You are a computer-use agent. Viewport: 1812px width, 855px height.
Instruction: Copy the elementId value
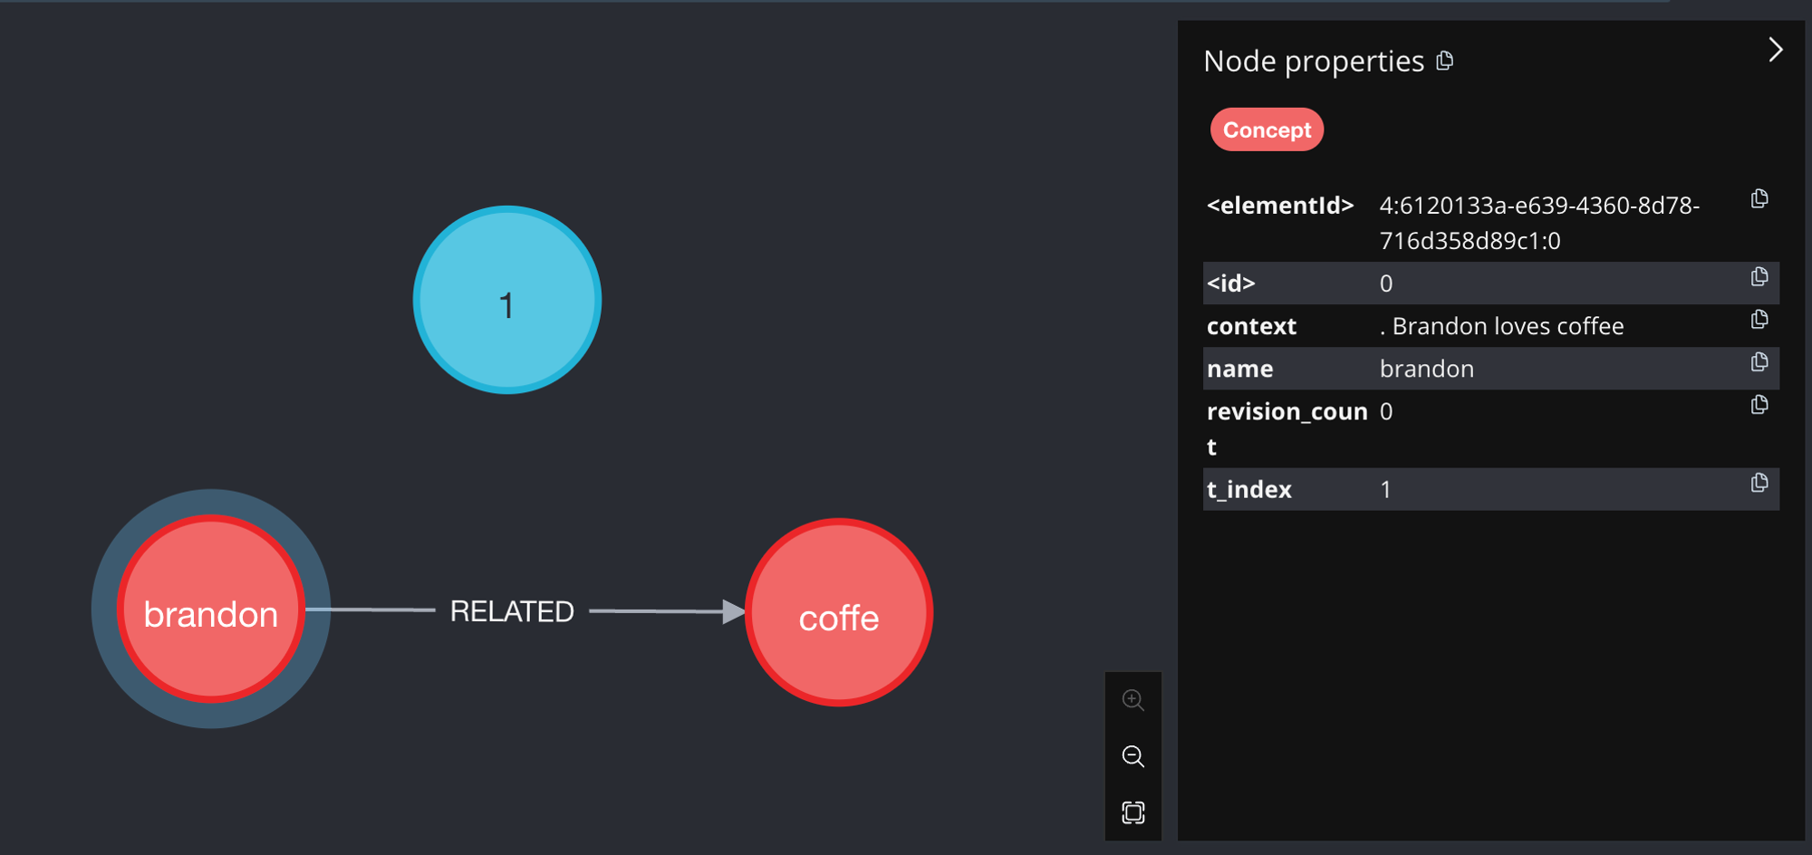click(x=1759, y=199)
